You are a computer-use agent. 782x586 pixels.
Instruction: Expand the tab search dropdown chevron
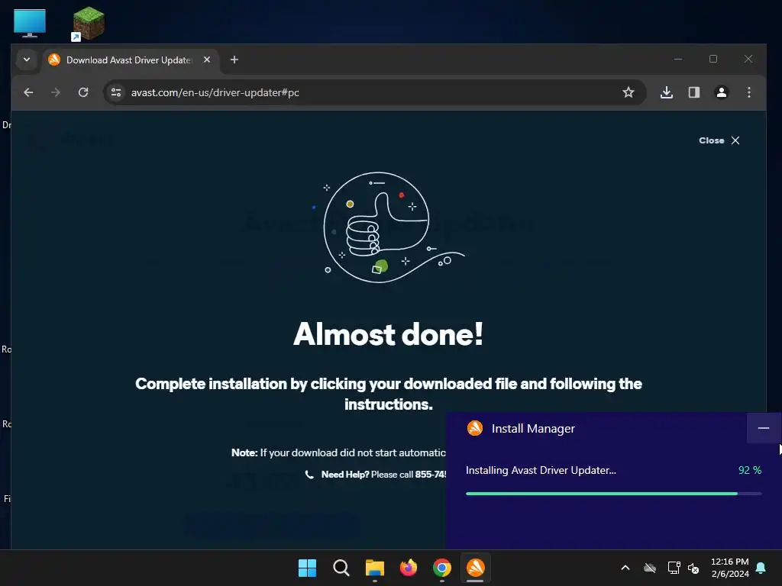tap(27, 60)
